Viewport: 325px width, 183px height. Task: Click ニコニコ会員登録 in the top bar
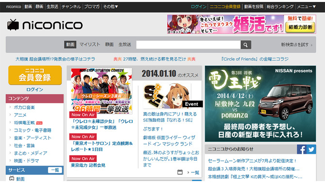pos(225,7)
